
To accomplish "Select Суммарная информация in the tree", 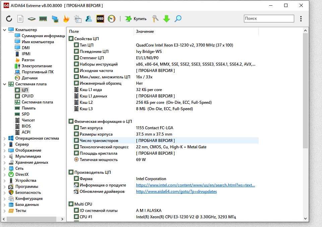I will [40, 36].
